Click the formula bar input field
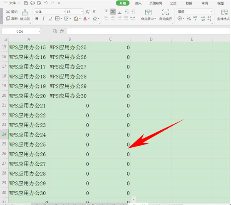This screenshot has width=231, height=205. click(148, 31)
